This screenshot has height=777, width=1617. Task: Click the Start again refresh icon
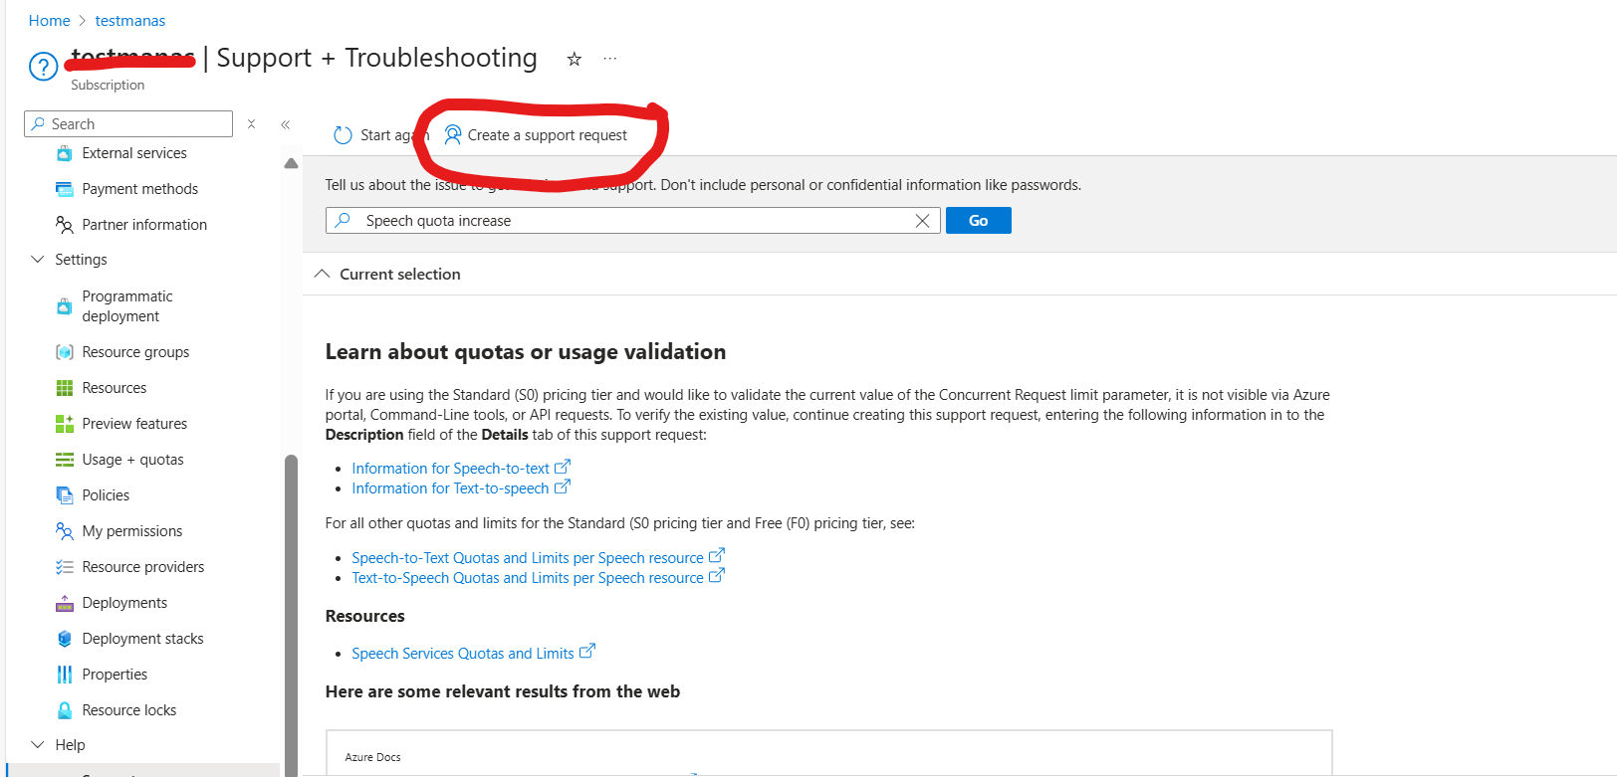tap(344, 135)
